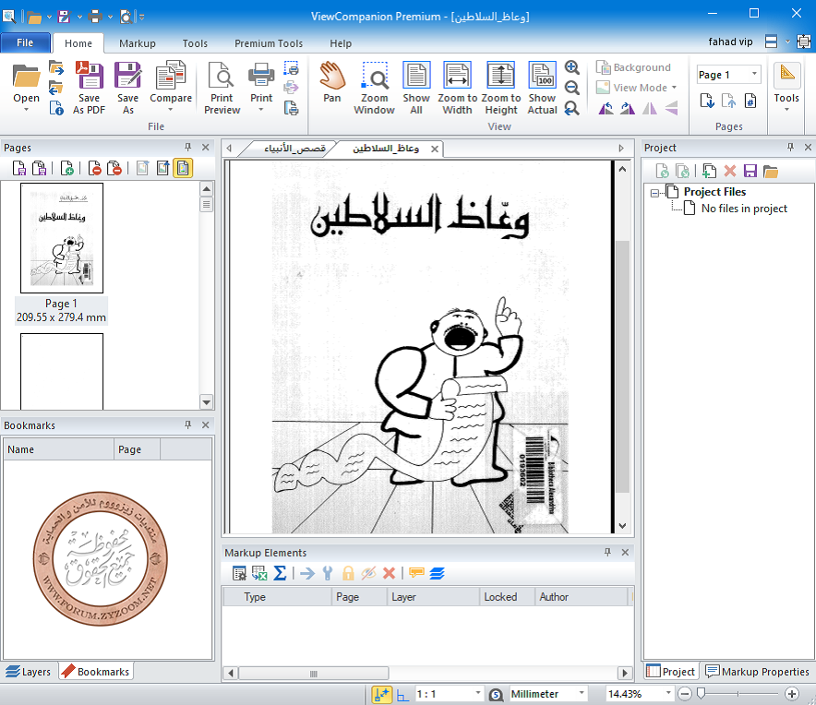Viewport: 816px width, 705px height.
Task: Show All to fit entire page
Action: (416, 88)
